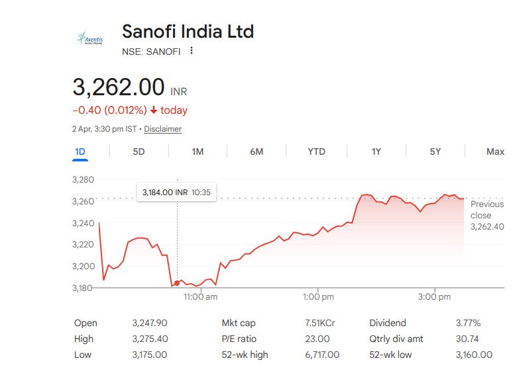The height and width of the screenshot is (387, 515).
Task: Select the YTD range tab
Action: click(x=316, y=151)
